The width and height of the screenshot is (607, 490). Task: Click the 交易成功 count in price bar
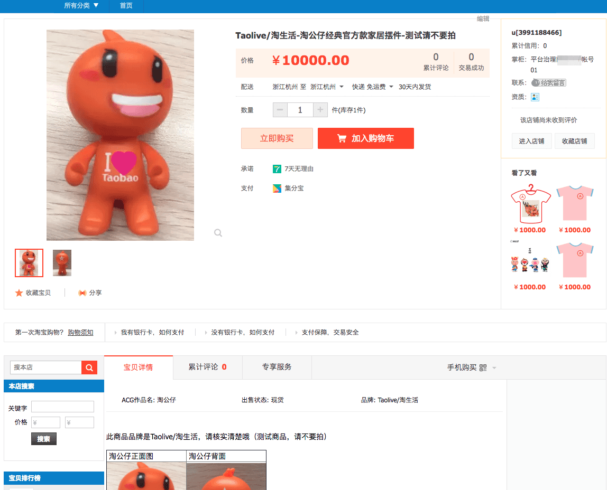[471, 62]
